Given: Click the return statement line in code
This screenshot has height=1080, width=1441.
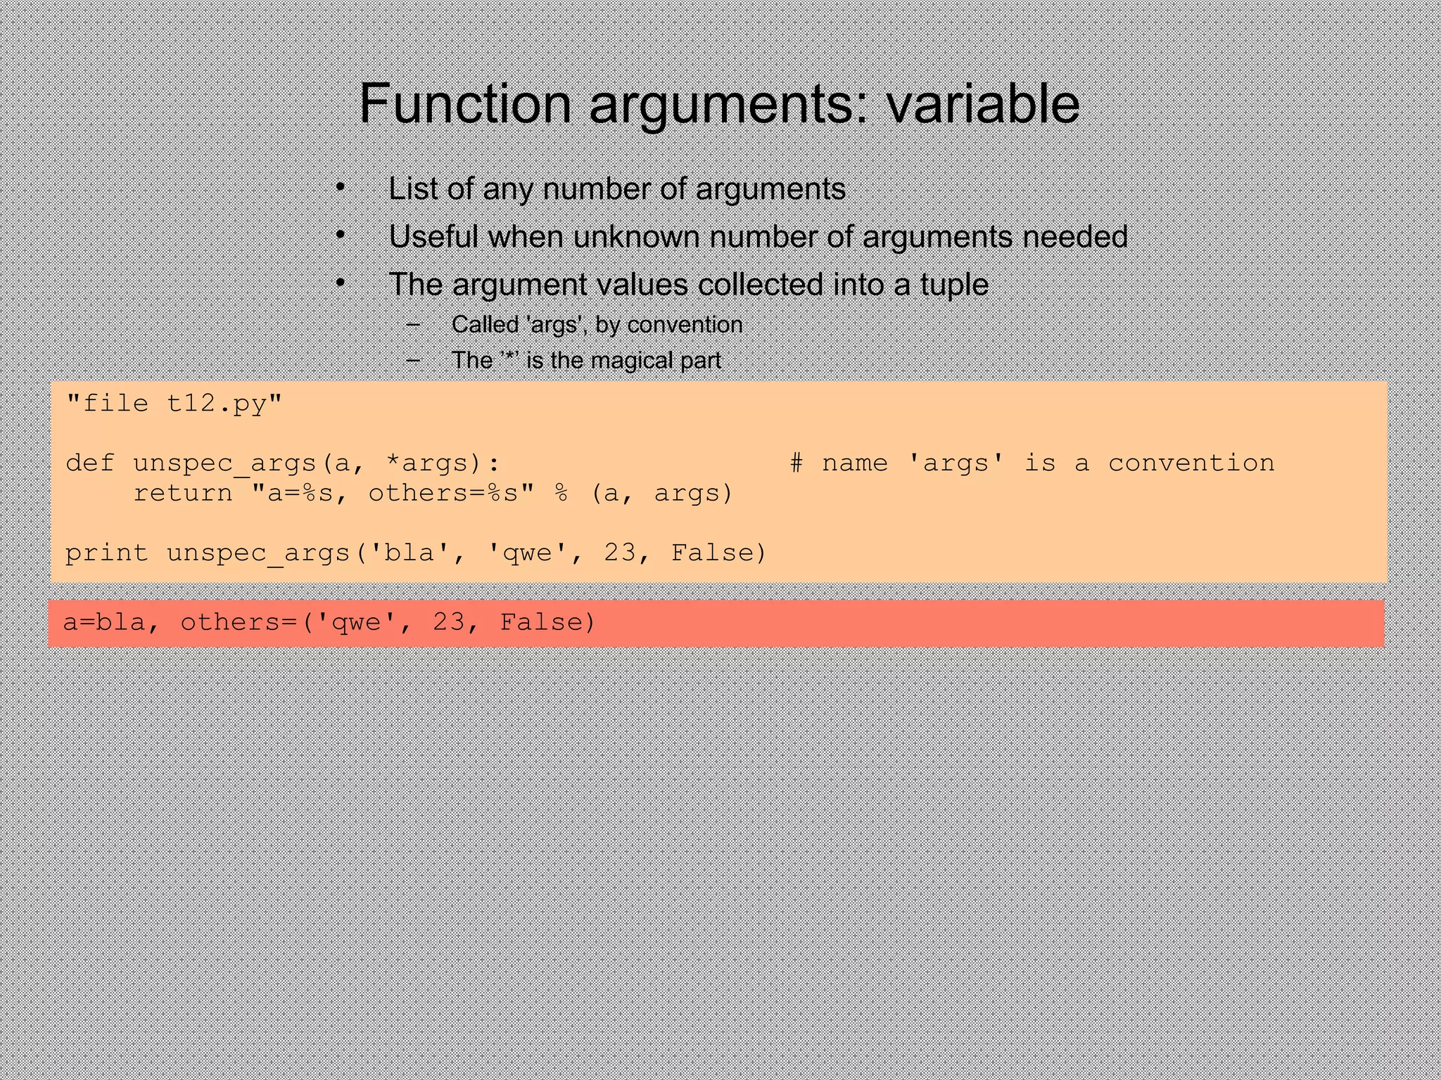Looking at the screenshot, I should tap(433, 494).
